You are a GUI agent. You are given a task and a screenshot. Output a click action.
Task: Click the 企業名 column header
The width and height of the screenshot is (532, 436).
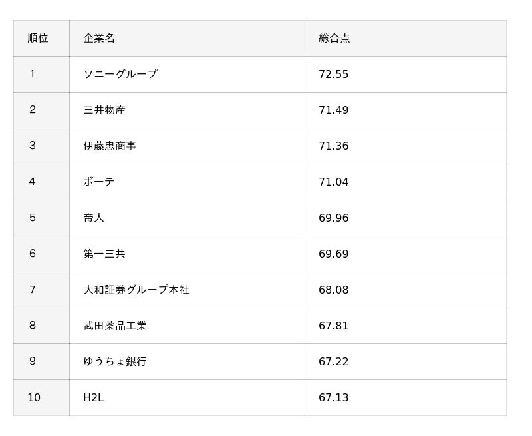point(99,38)
